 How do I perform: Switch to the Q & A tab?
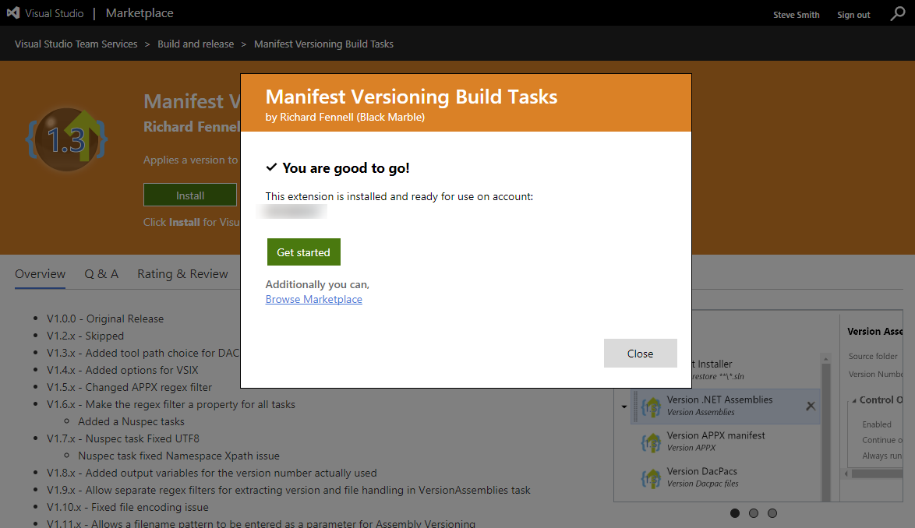click(101, 274)
